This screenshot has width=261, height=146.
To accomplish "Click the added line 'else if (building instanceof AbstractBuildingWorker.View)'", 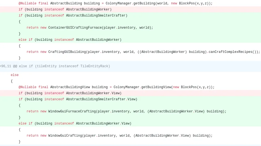I will tap(130, 123).
